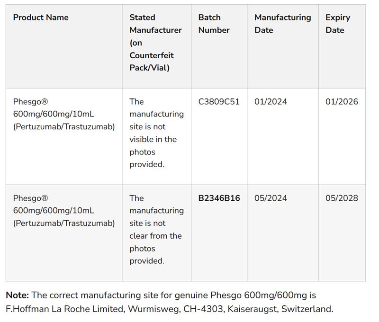Click 'F.Hoffman La Roche Limited' in the note
379x322 pixels.
click(x=62, y=309)
